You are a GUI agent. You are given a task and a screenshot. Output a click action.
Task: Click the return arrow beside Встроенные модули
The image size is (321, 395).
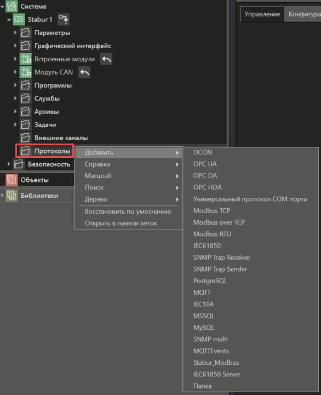[x=106, y=59]
